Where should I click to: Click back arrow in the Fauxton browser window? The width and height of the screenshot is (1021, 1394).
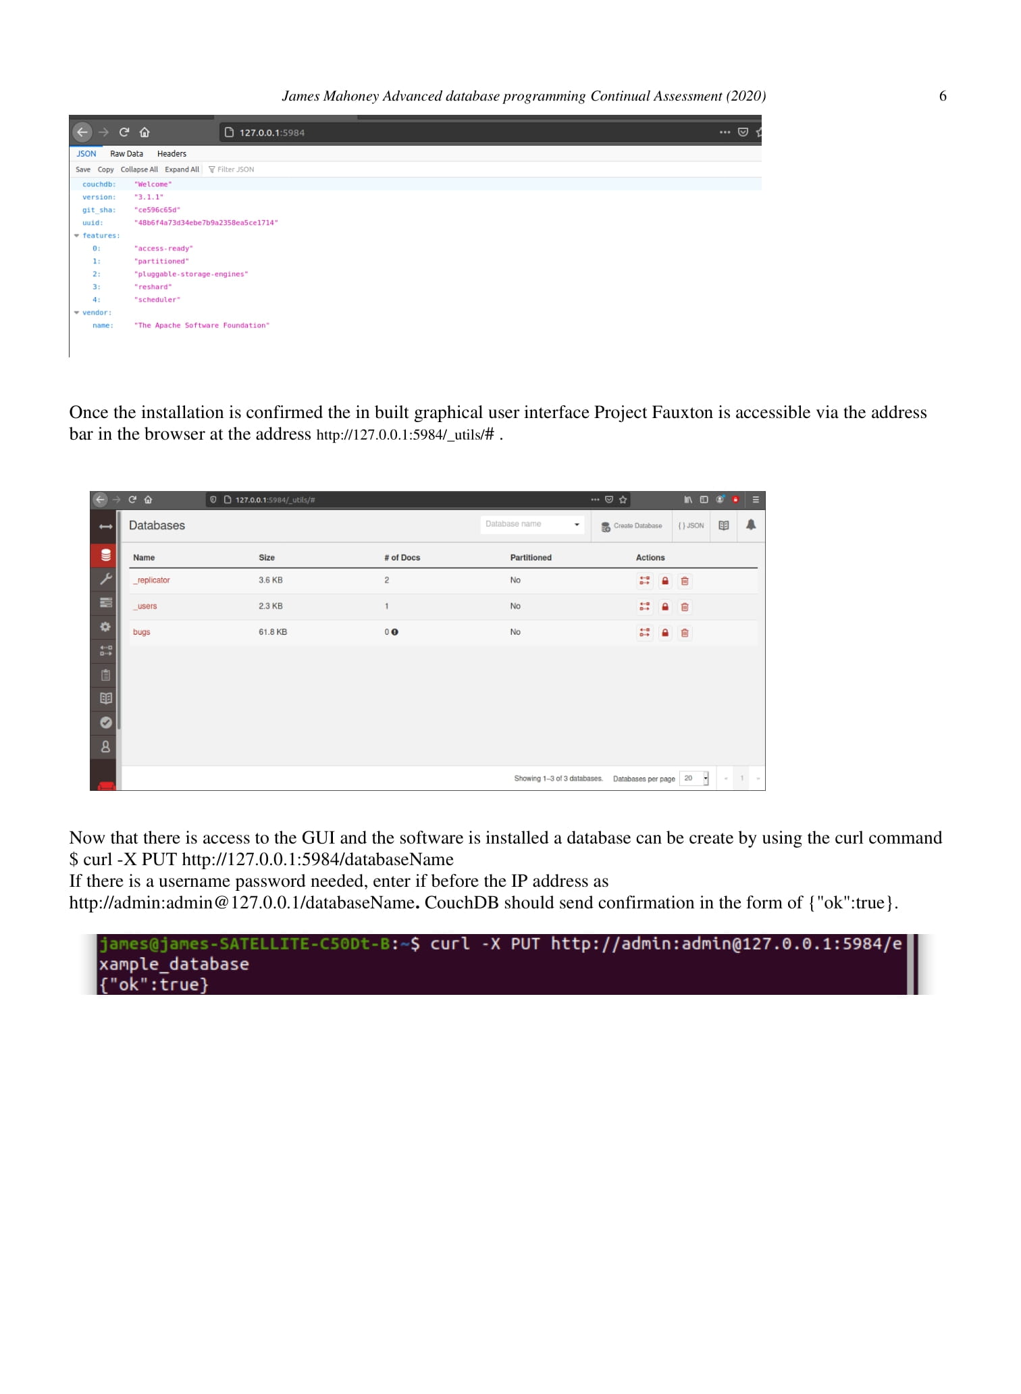pos(101,500)
